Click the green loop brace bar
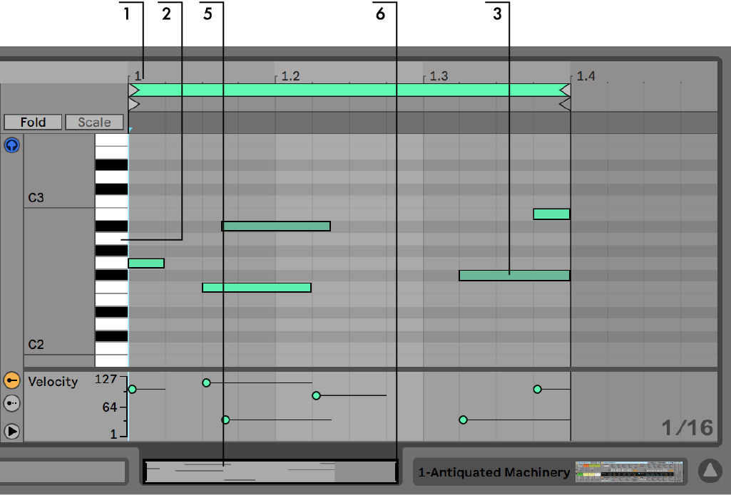 [349, 90]
